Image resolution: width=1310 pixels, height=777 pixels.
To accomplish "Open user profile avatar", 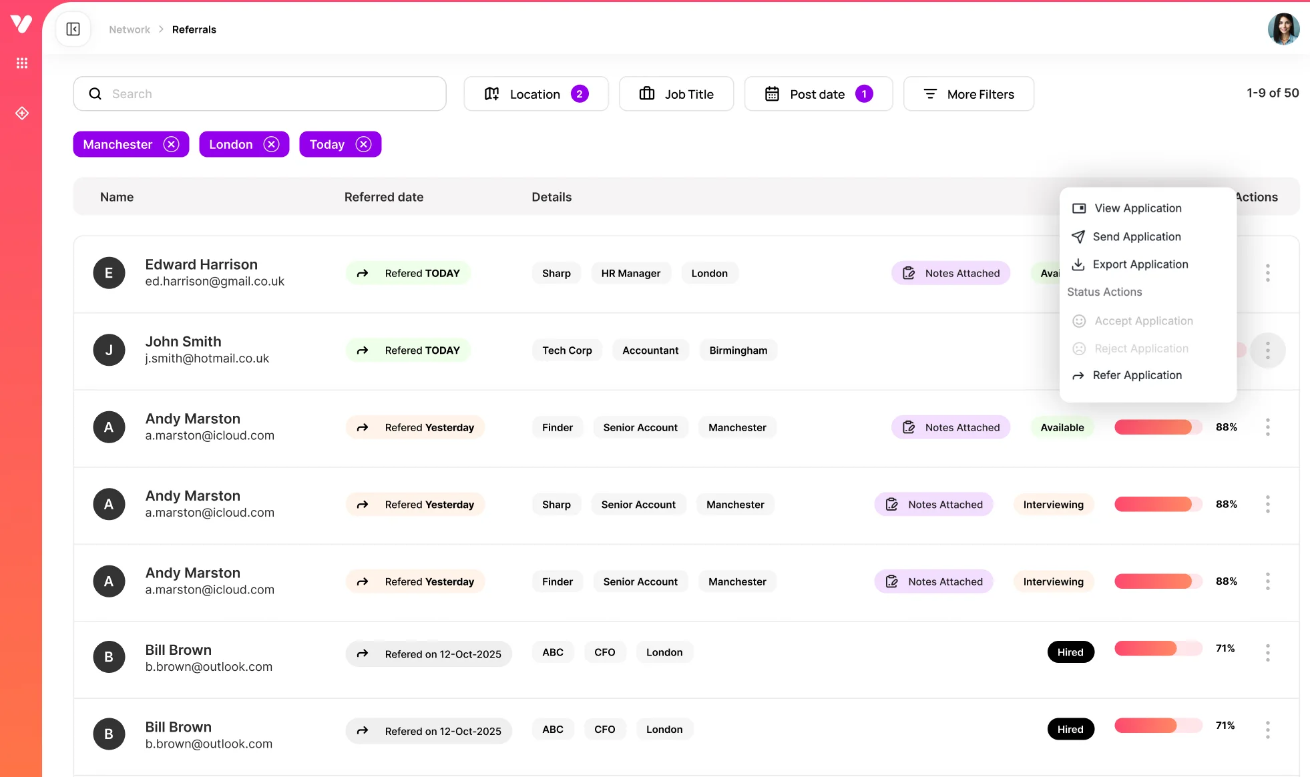I will point(1283,29).
